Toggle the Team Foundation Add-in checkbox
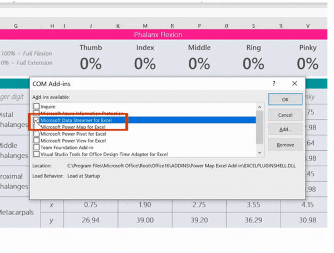This screenshot has width=334, height=253. point(37,147)
